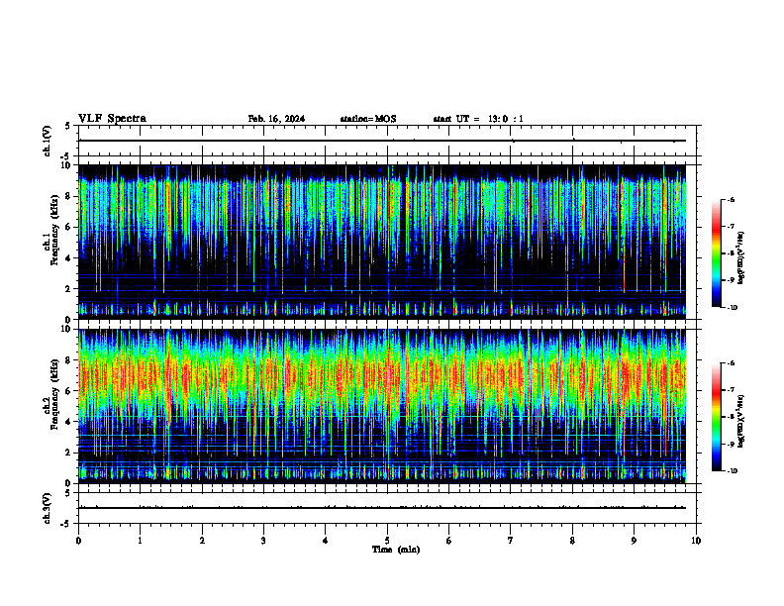Click time axis tick label "7"
This screenshot has width=784, height=606.
(511, 541)
